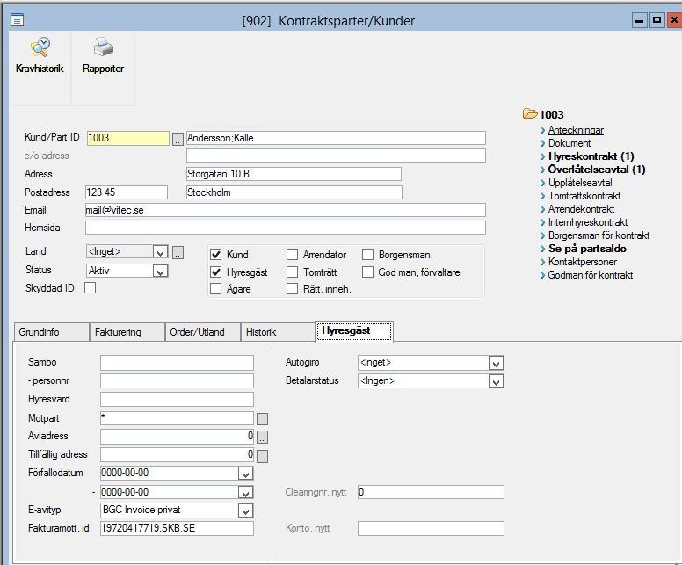The image size is (682, 565).
Task: Click the city field showing Stockholm
Action: (x=294, y=192)
